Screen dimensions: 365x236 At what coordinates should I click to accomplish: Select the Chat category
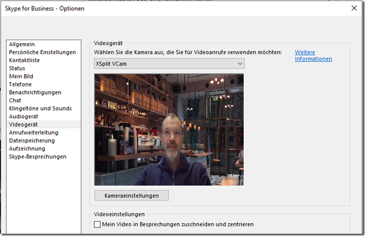click(x=15, y=100)
